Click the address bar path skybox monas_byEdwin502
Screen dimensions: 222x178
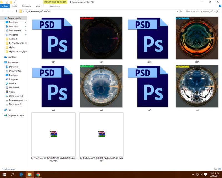[x=38, y=11]
